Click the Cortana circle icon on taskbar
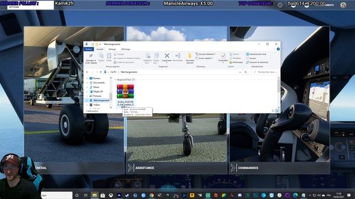The image size is (355, 199). click(x=77, y=195)
